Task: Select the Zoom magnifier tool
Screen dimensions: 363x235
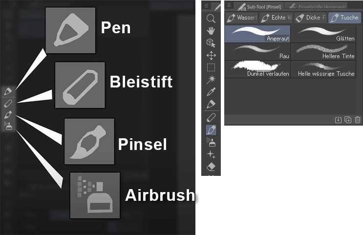Action: 211,18
